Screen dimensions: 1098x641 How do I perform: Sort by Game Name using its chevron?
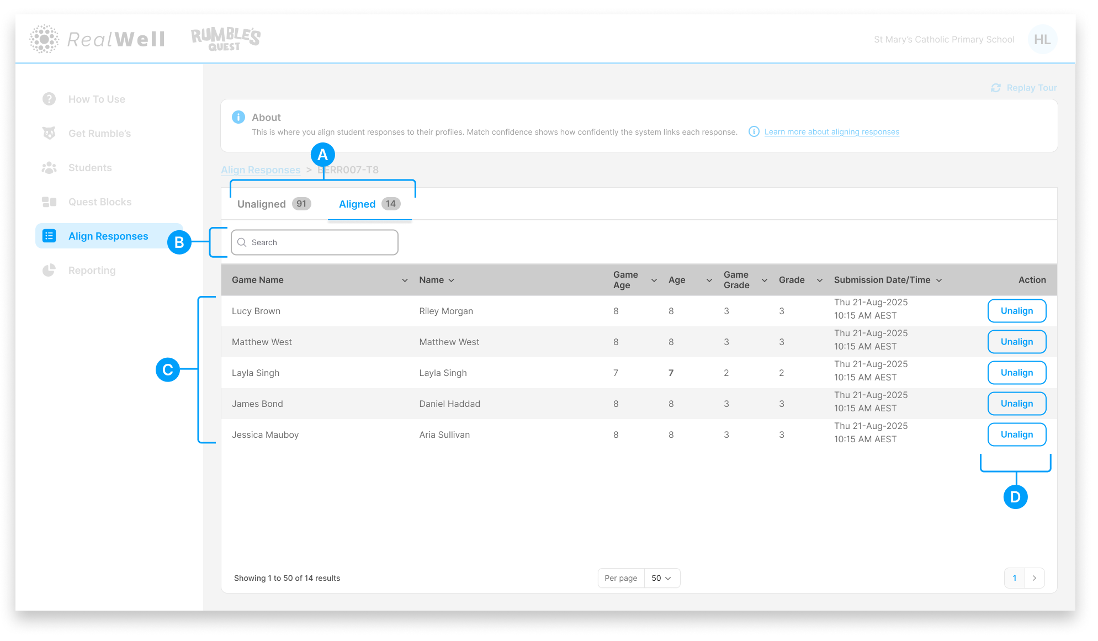click(405, 280)
